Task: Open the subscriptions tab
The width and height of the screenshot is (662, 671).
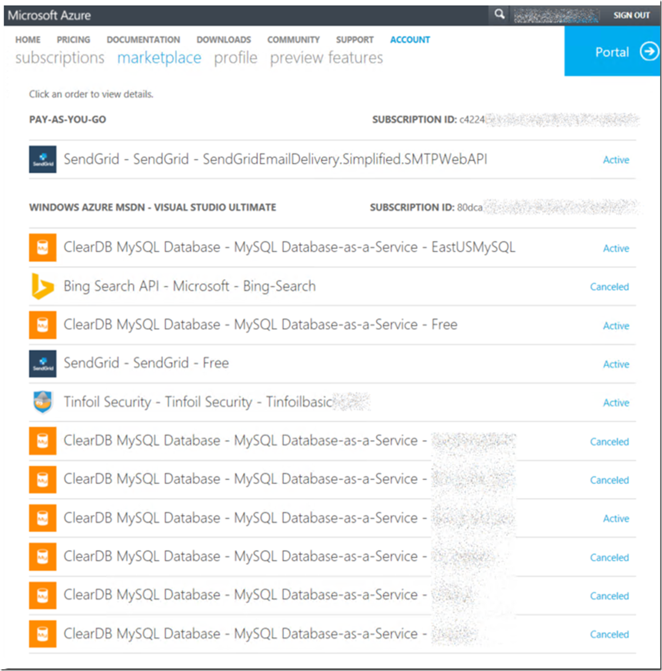Action: point(60,58)
